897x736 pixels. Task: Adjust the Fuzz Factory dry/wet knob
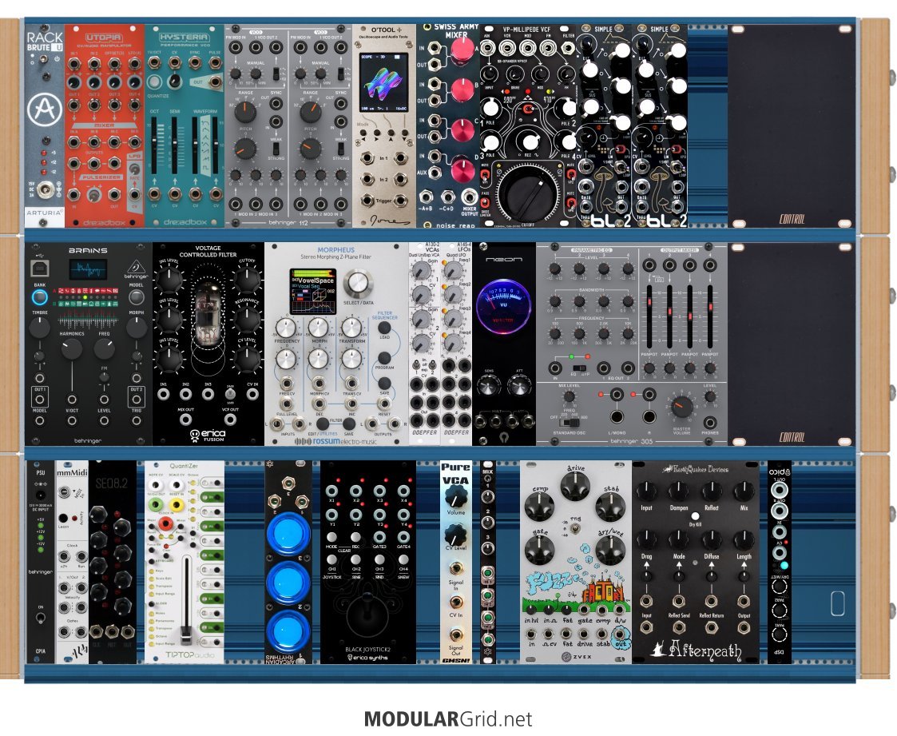click(x=609, y=550)
